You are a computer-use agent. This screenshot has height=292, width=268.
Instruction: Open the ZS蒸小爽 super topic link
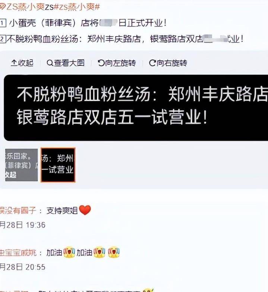click(x=25, y=7)
